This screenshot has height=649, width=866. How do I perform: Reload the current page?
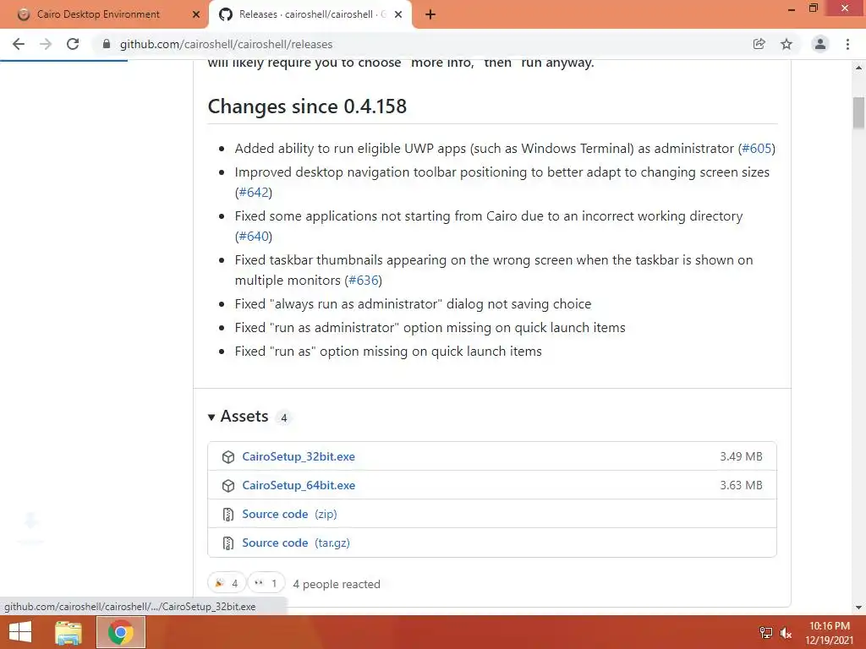pyautogui.click(x=73, y=44)
